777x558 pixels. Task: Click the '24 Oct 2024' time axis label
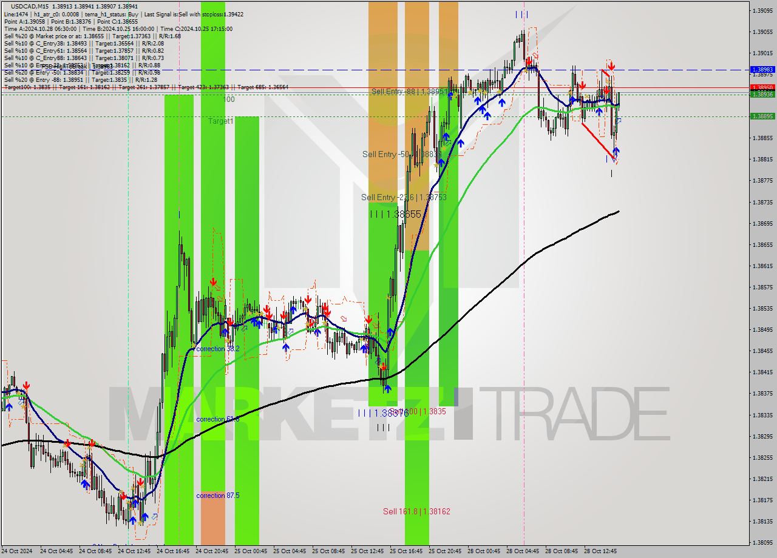(17, 551)
